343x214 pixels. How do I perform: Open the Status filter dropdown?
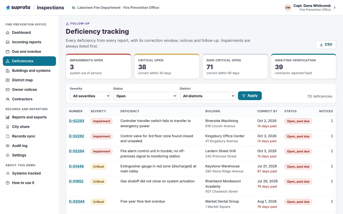coord(145,96)
